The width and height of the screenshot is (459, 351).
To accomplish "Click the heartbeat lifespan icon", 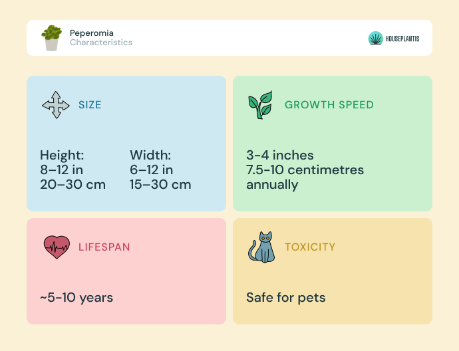I will coord(57,247).
